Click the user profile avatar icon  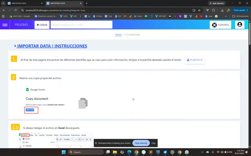click(240, 25)
